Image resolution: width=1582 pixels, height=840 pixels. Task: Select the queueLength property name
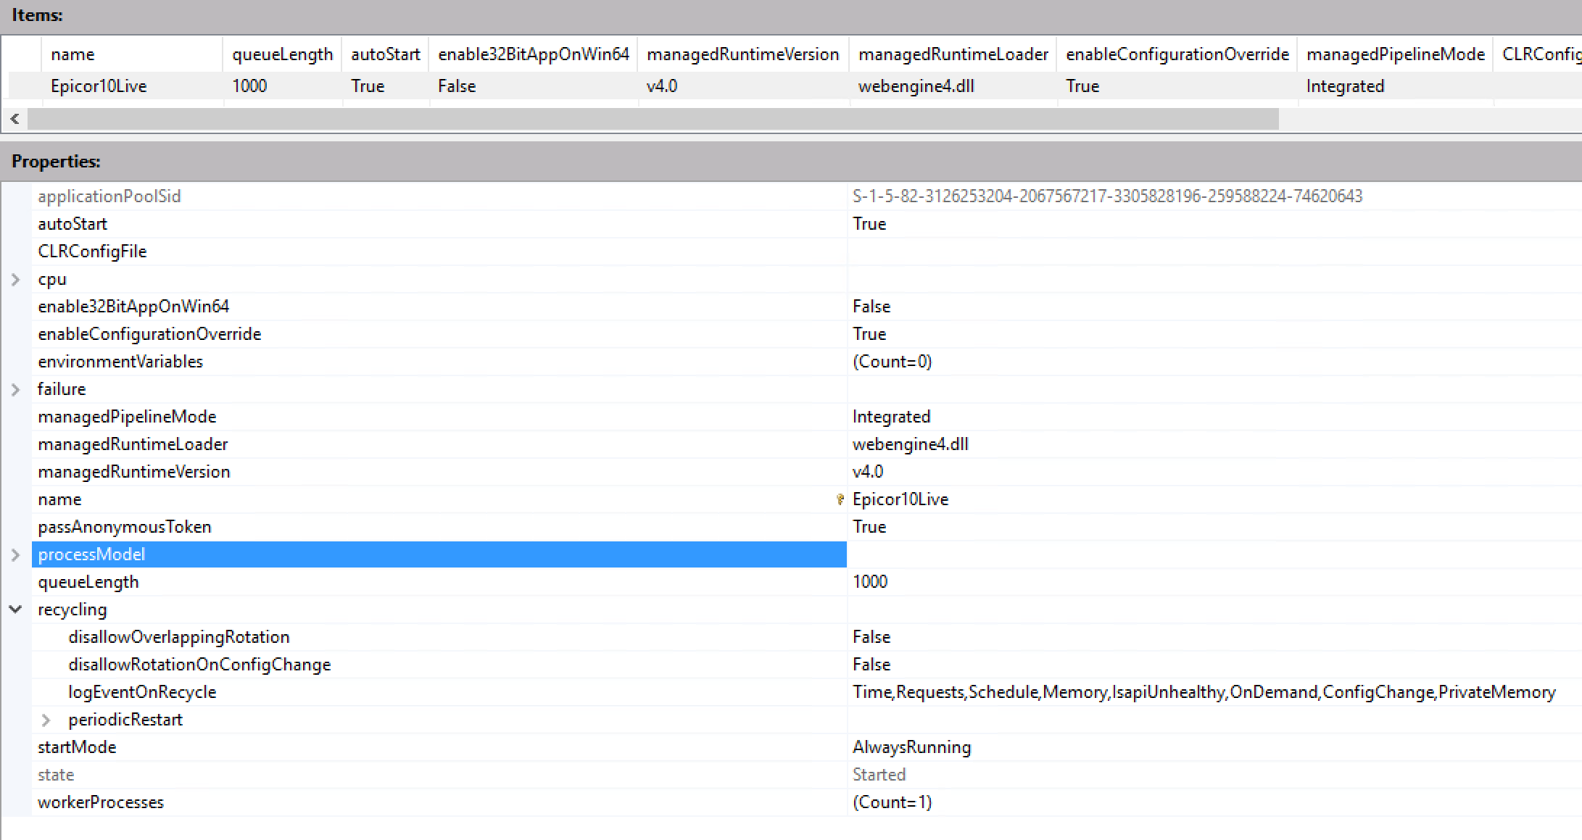click(88, 582)
